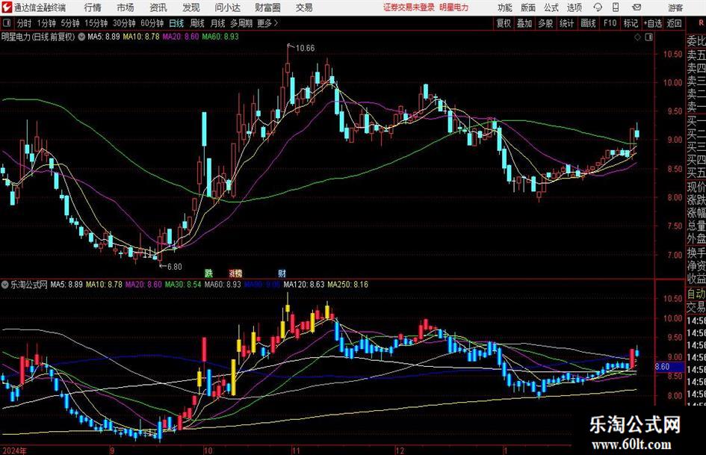Add stock with +自选 button

click(x=653, y=23)
